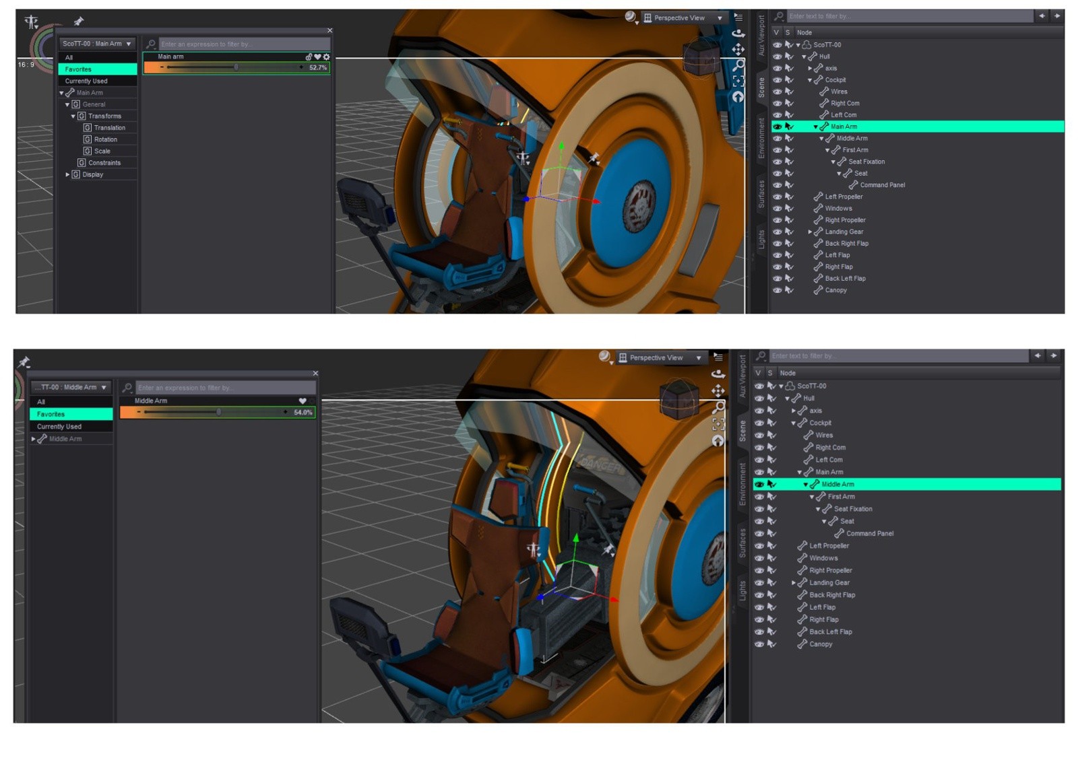Expand Display group in top parameters tree

click(x=67, y=175)
